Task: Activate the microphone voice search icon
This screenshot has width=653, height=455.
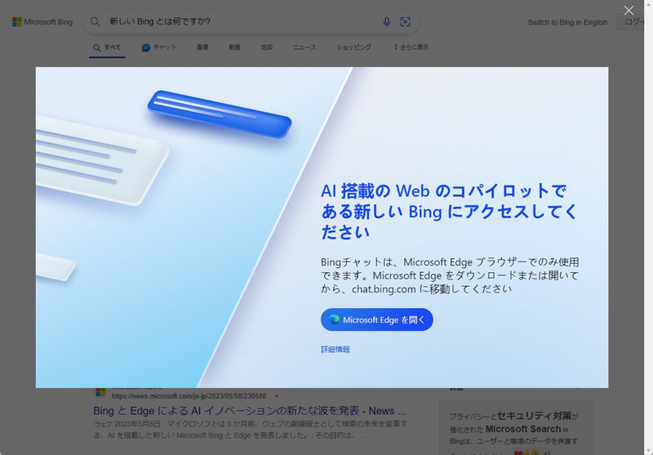Action: tap(386, 22)
